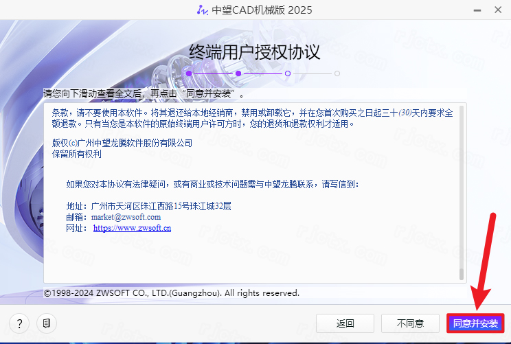Open help via the question mark icon

[x=20, y=323]
